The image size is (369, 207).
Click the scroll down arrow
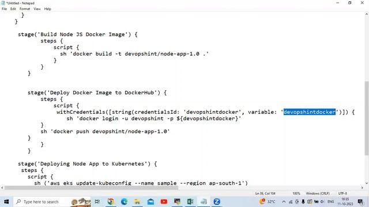367,183
